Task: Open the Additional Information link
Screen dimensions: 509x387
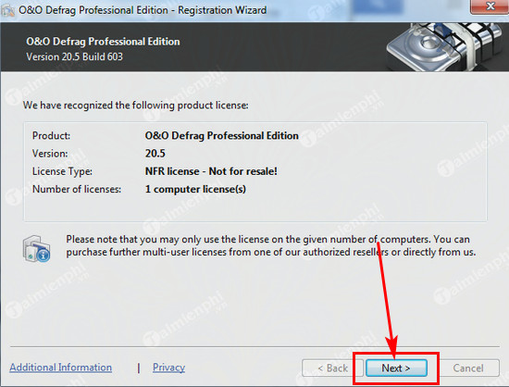Action: click(x=61, y=368)
